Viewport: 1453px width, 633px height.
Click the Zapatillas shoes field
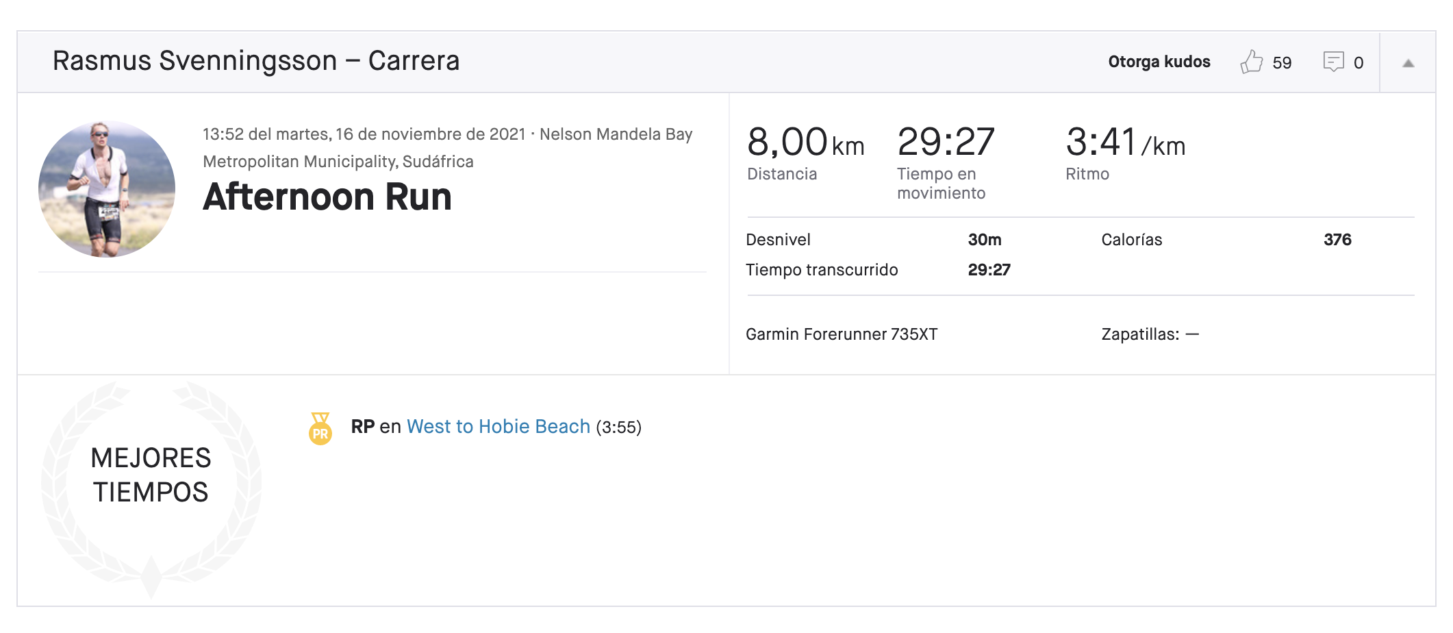[1150, 334]
